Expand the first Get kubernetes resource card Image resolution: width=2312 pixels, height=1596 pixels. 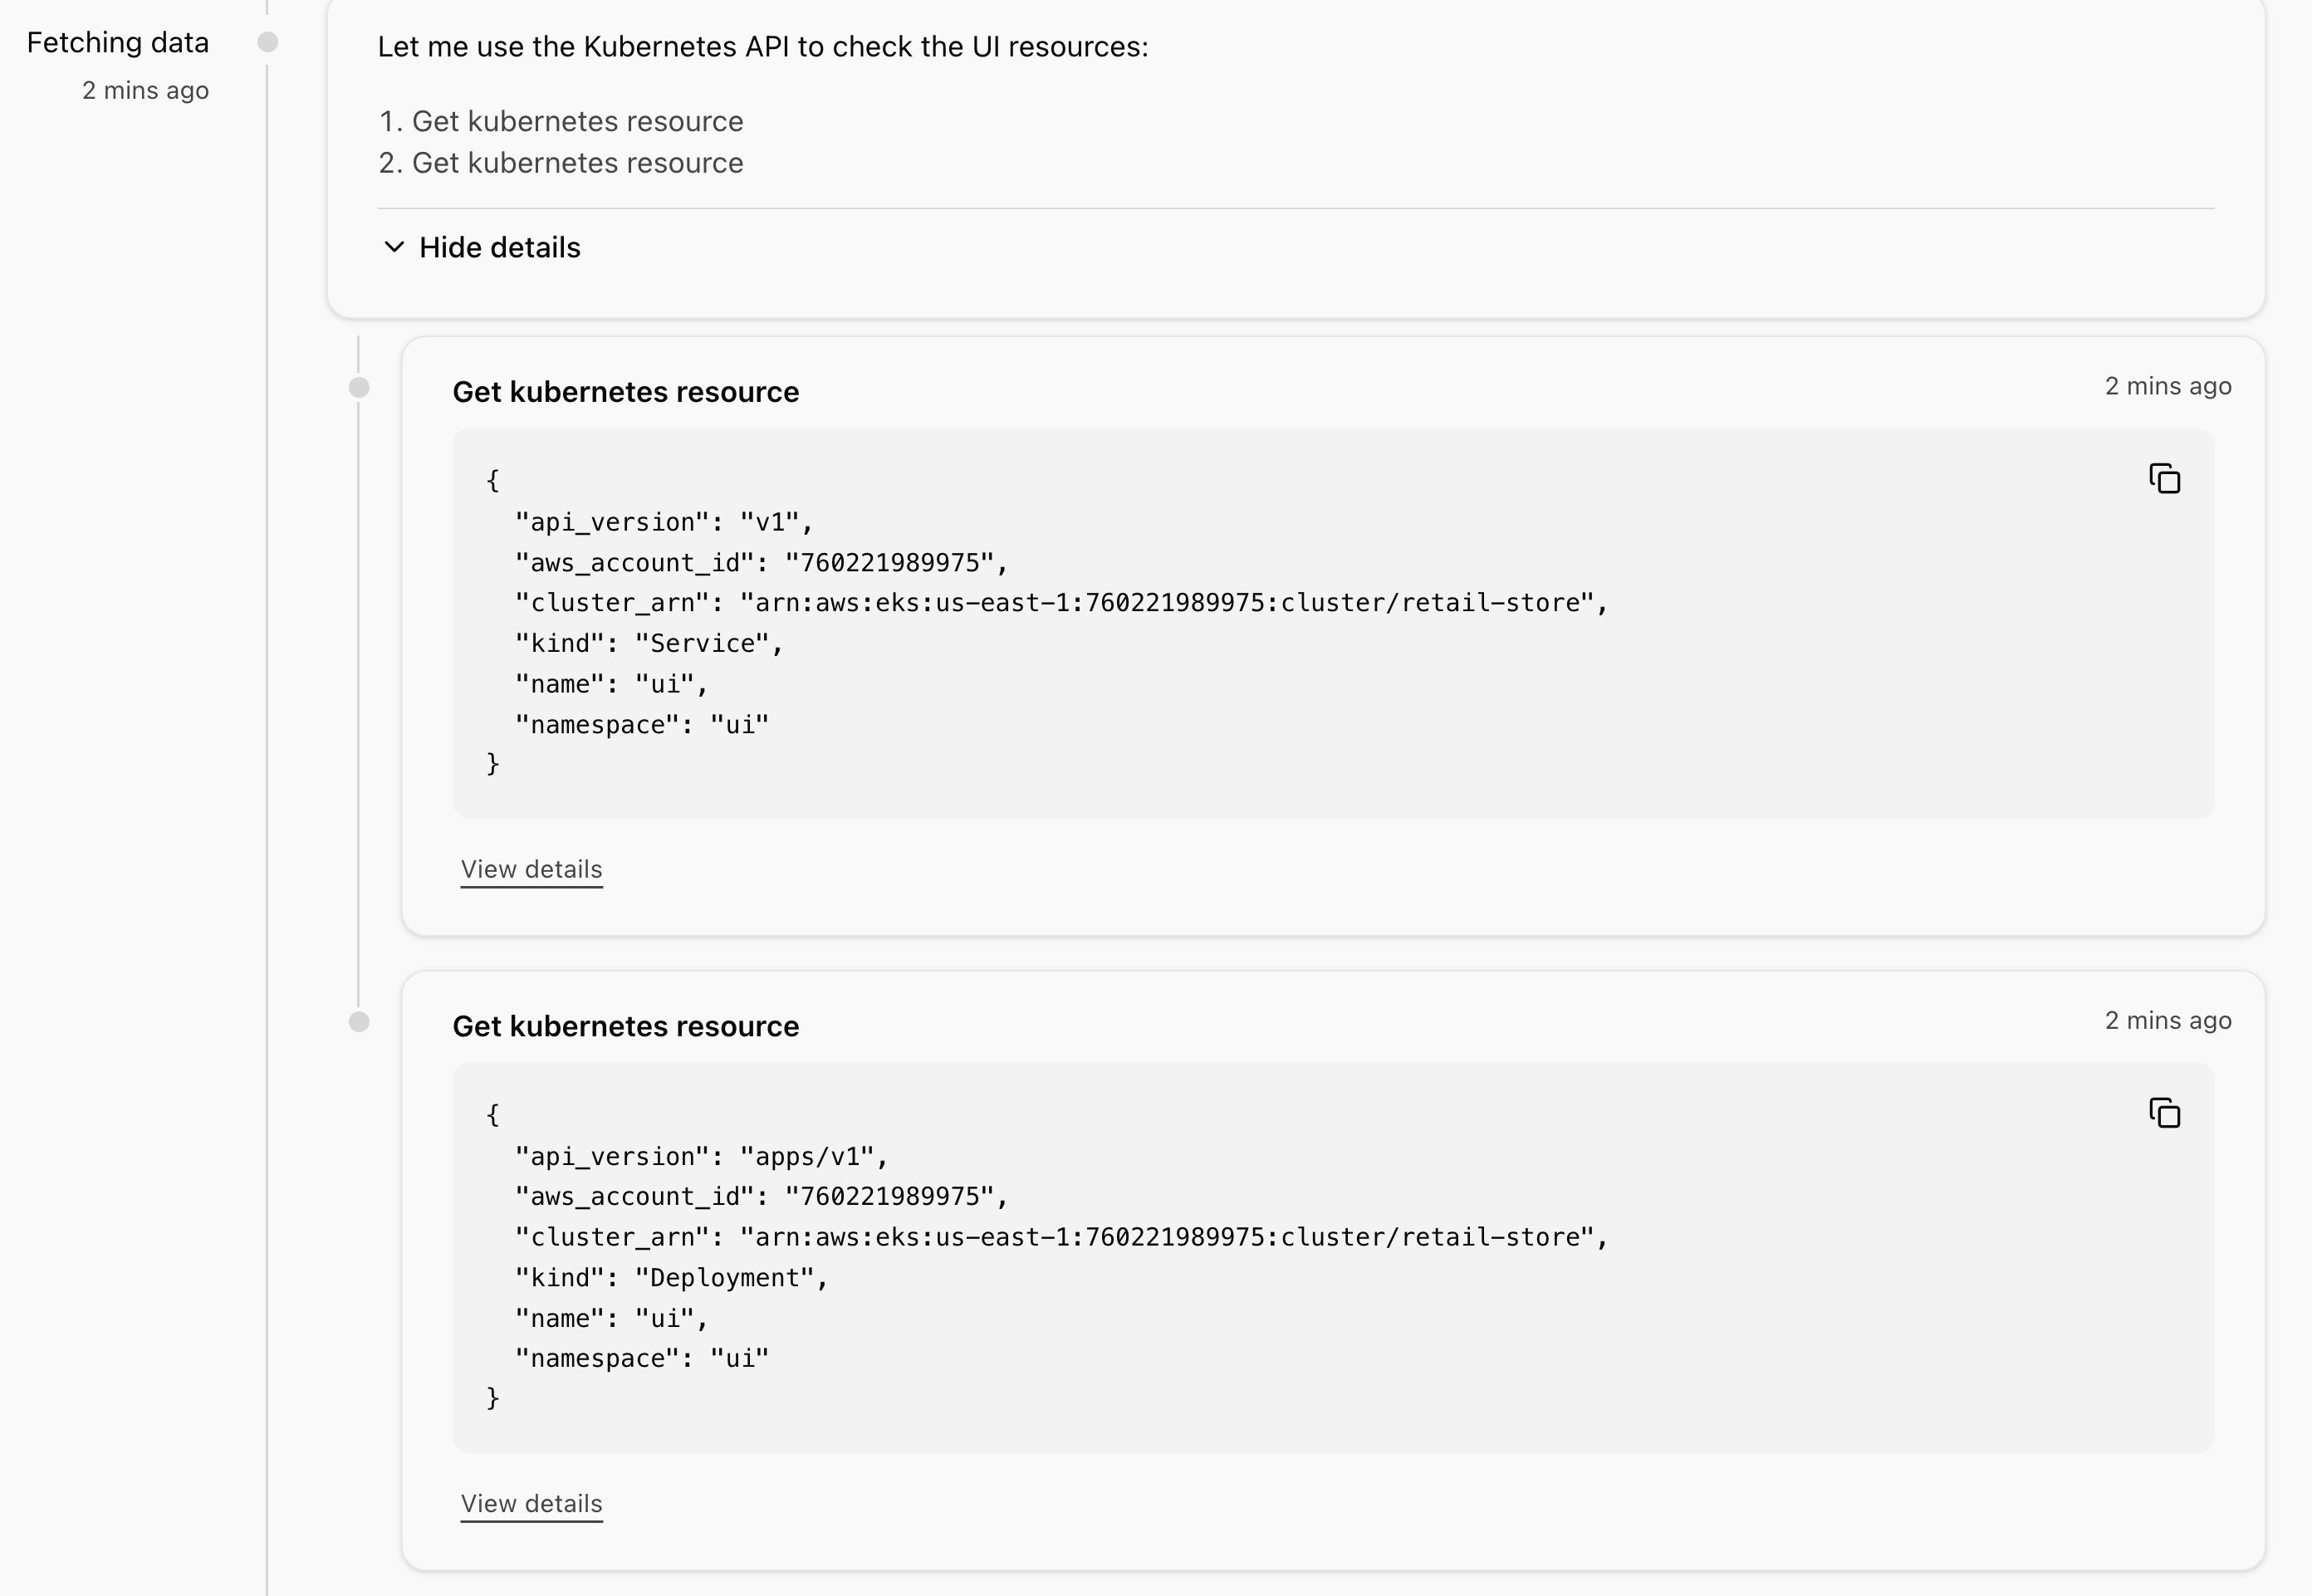click(x=531, y=869)
